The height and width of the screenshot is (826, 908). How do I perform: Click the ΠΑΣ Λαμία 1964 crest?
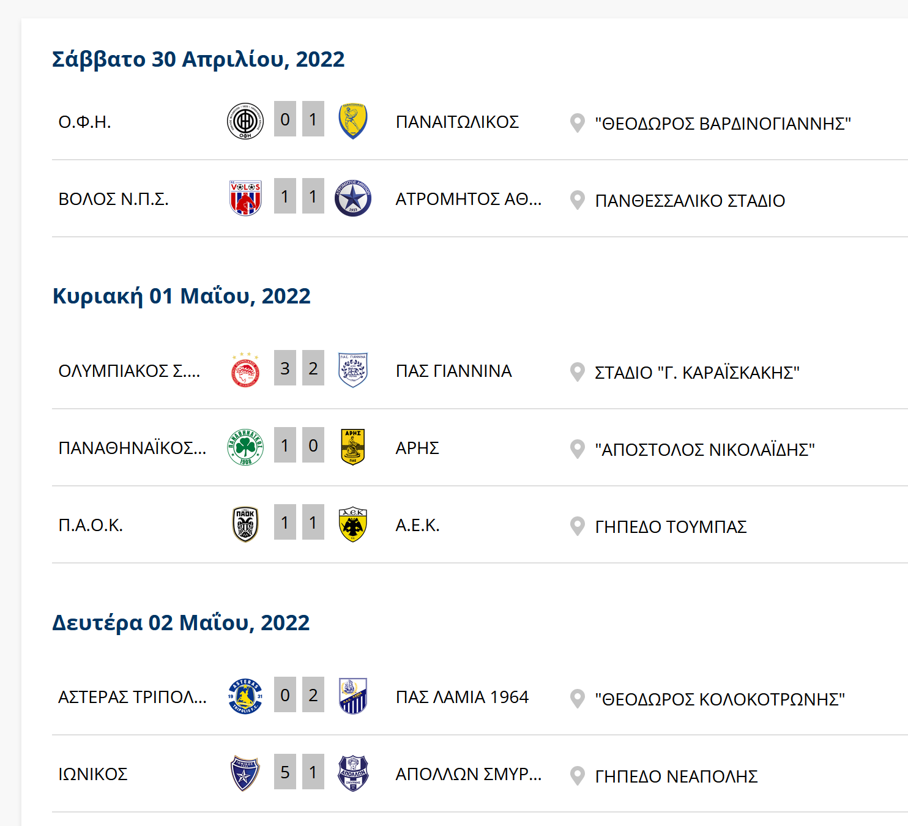click(353, 696)
